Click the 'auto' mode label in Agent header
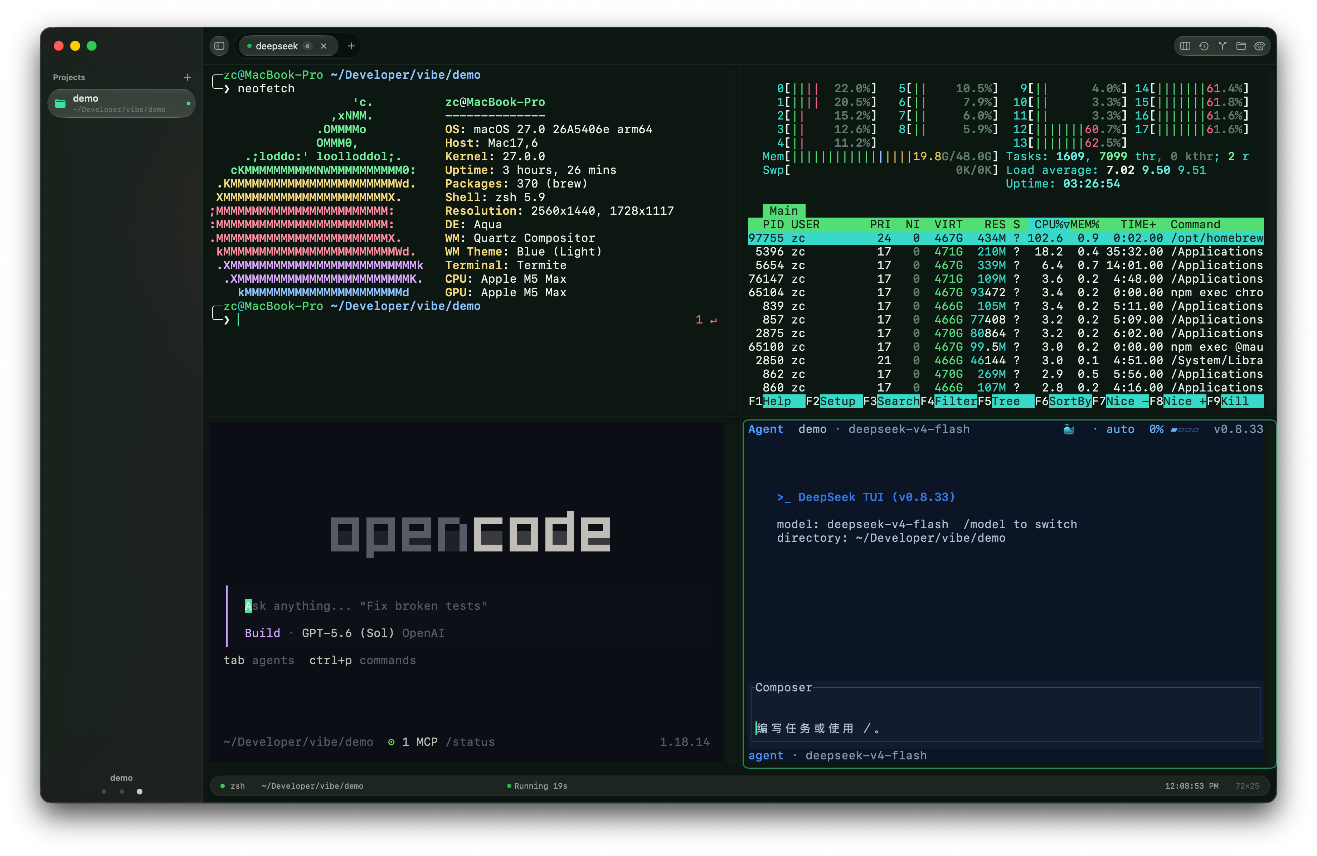The height and width of the screenshot is (856, 1317). (x=1120, y=429)
